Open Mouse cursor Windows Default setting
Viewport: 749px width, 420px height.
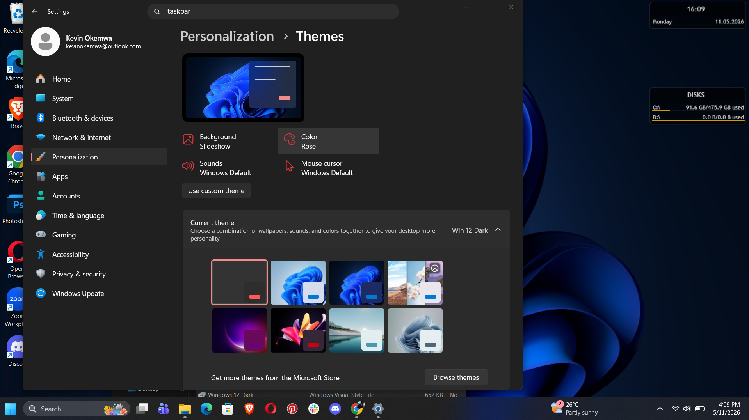tap(328, 168)
